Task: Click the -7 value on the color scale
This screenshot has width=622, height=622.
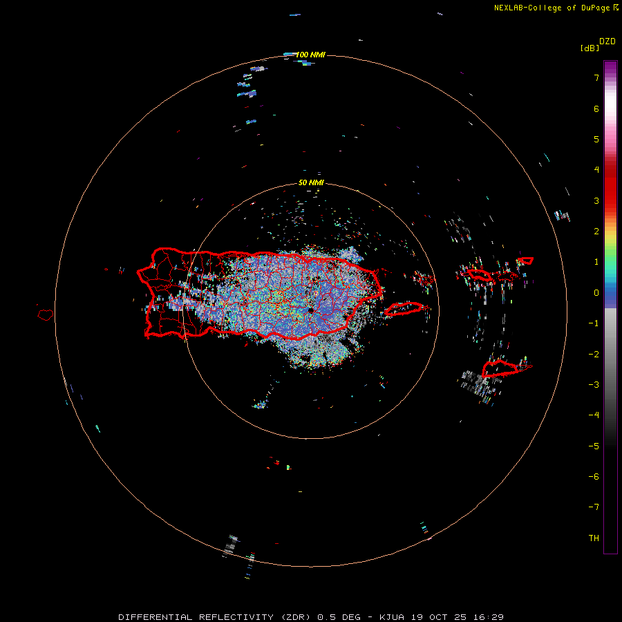Action: [594, 507]
